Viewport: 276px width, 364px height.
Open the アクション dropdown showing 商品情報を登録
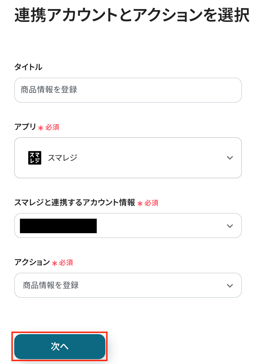128,285
